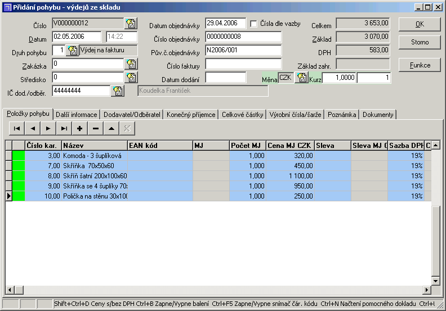
Task: Click Název column header
Action: click(x=95, y=146)
